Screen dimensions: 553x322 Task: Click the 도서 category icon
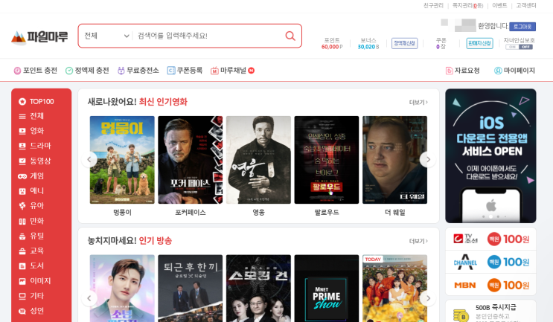pos(22,266)
